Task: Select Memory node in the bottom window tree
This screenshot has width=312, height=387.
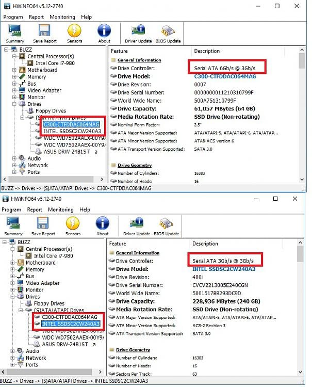Action: pos(35,269)
